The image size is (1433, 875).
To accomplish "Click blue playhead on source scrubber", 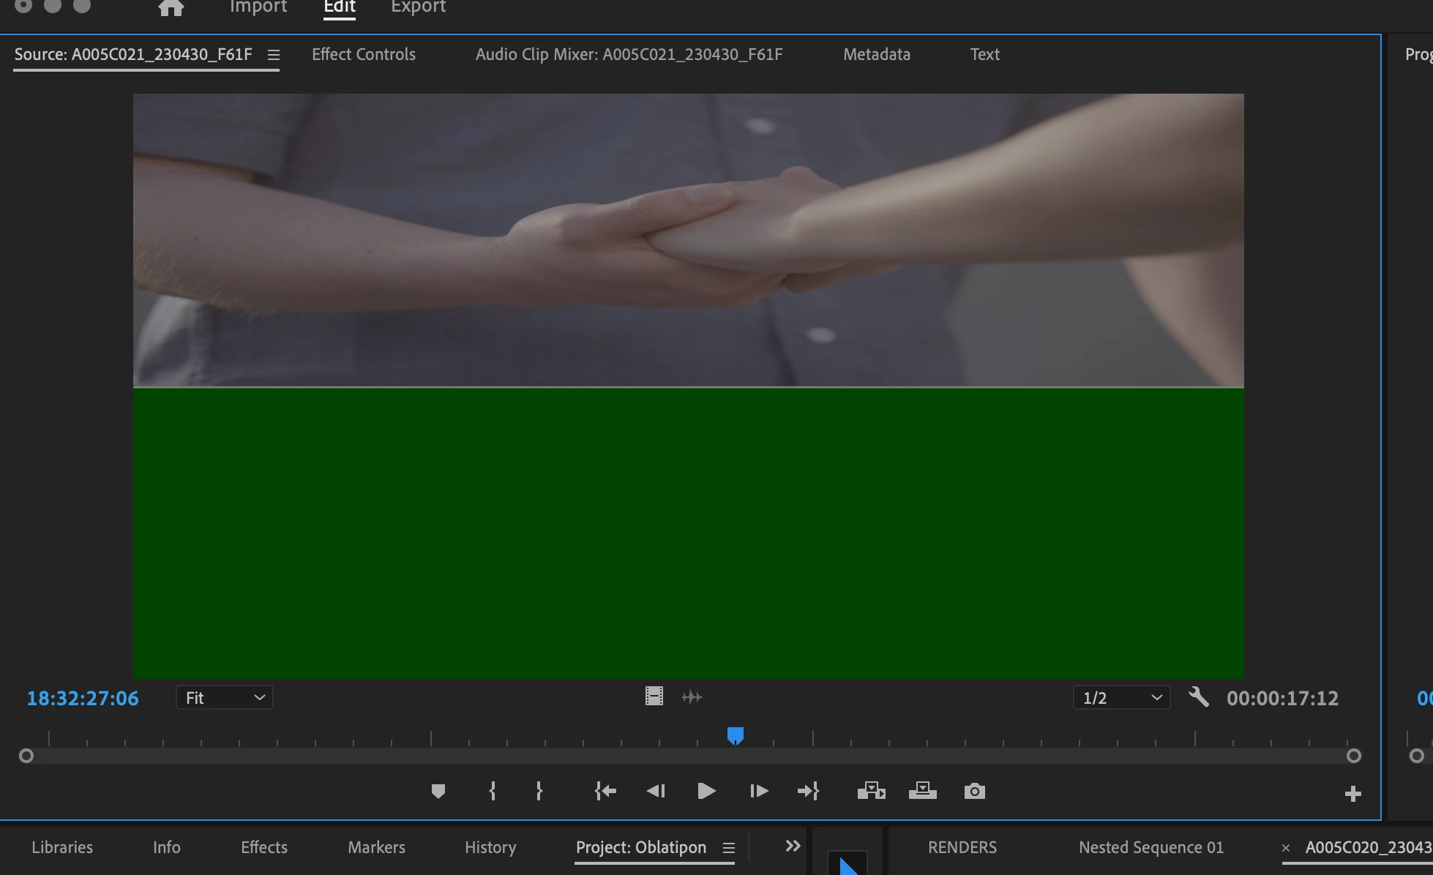I will pyautogui.click(x=736, y=735).
